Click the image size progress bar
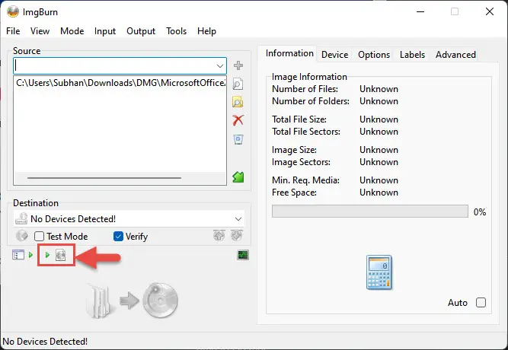Viewport: 508px width, 350px height. [370, 211]
